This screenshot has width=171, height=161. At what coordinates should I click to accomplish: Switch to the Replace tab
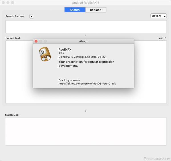tap(96, 10)
